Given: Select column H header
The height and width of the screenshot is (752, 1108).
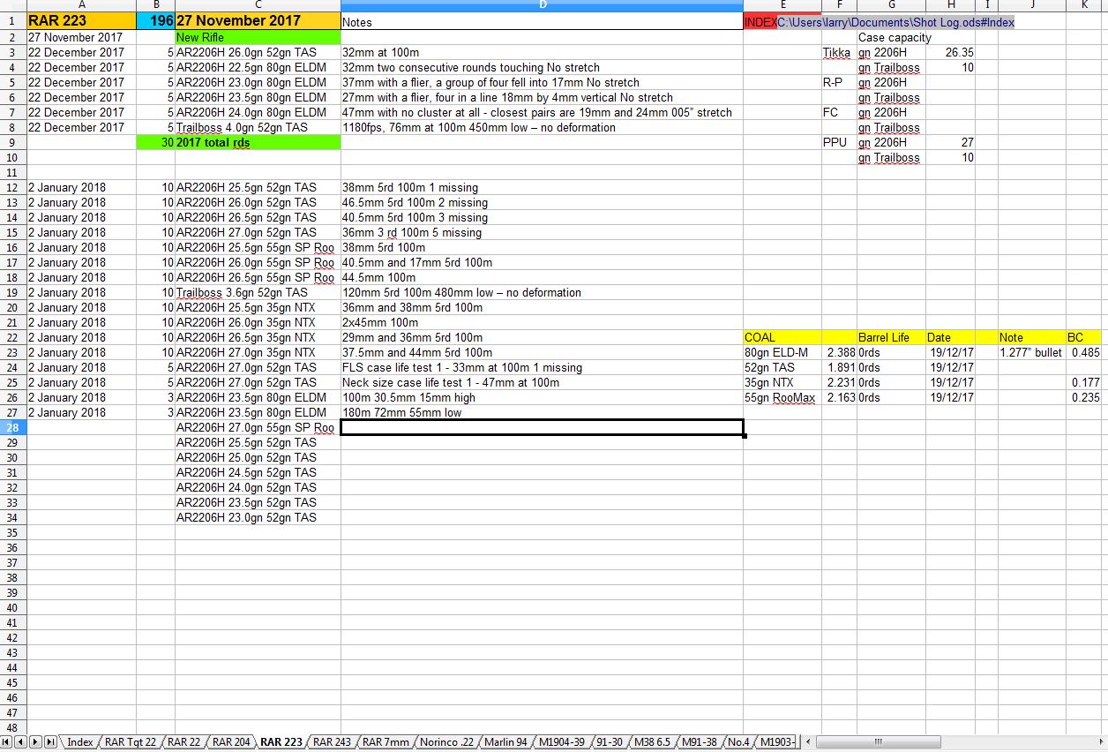Looking at the screenshot, I should 951,5.
